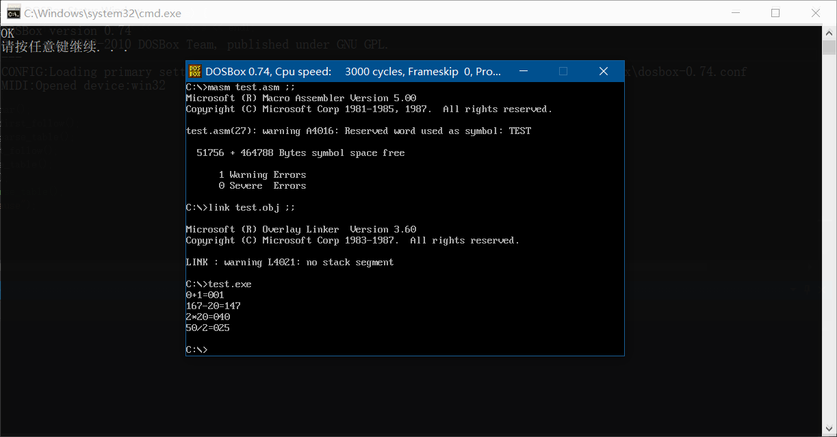This screenshot has width=837, height=437.
Task: Click the cmd.exe scrollbar up arrow
Action: (829, 32)
